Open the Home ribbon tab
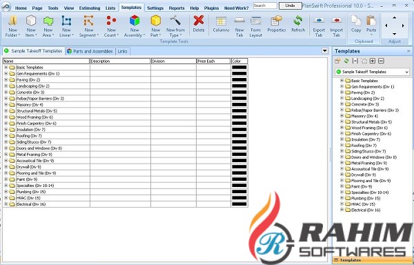The height and width of the screenshot is (265, 414). [x=21, y=8]
